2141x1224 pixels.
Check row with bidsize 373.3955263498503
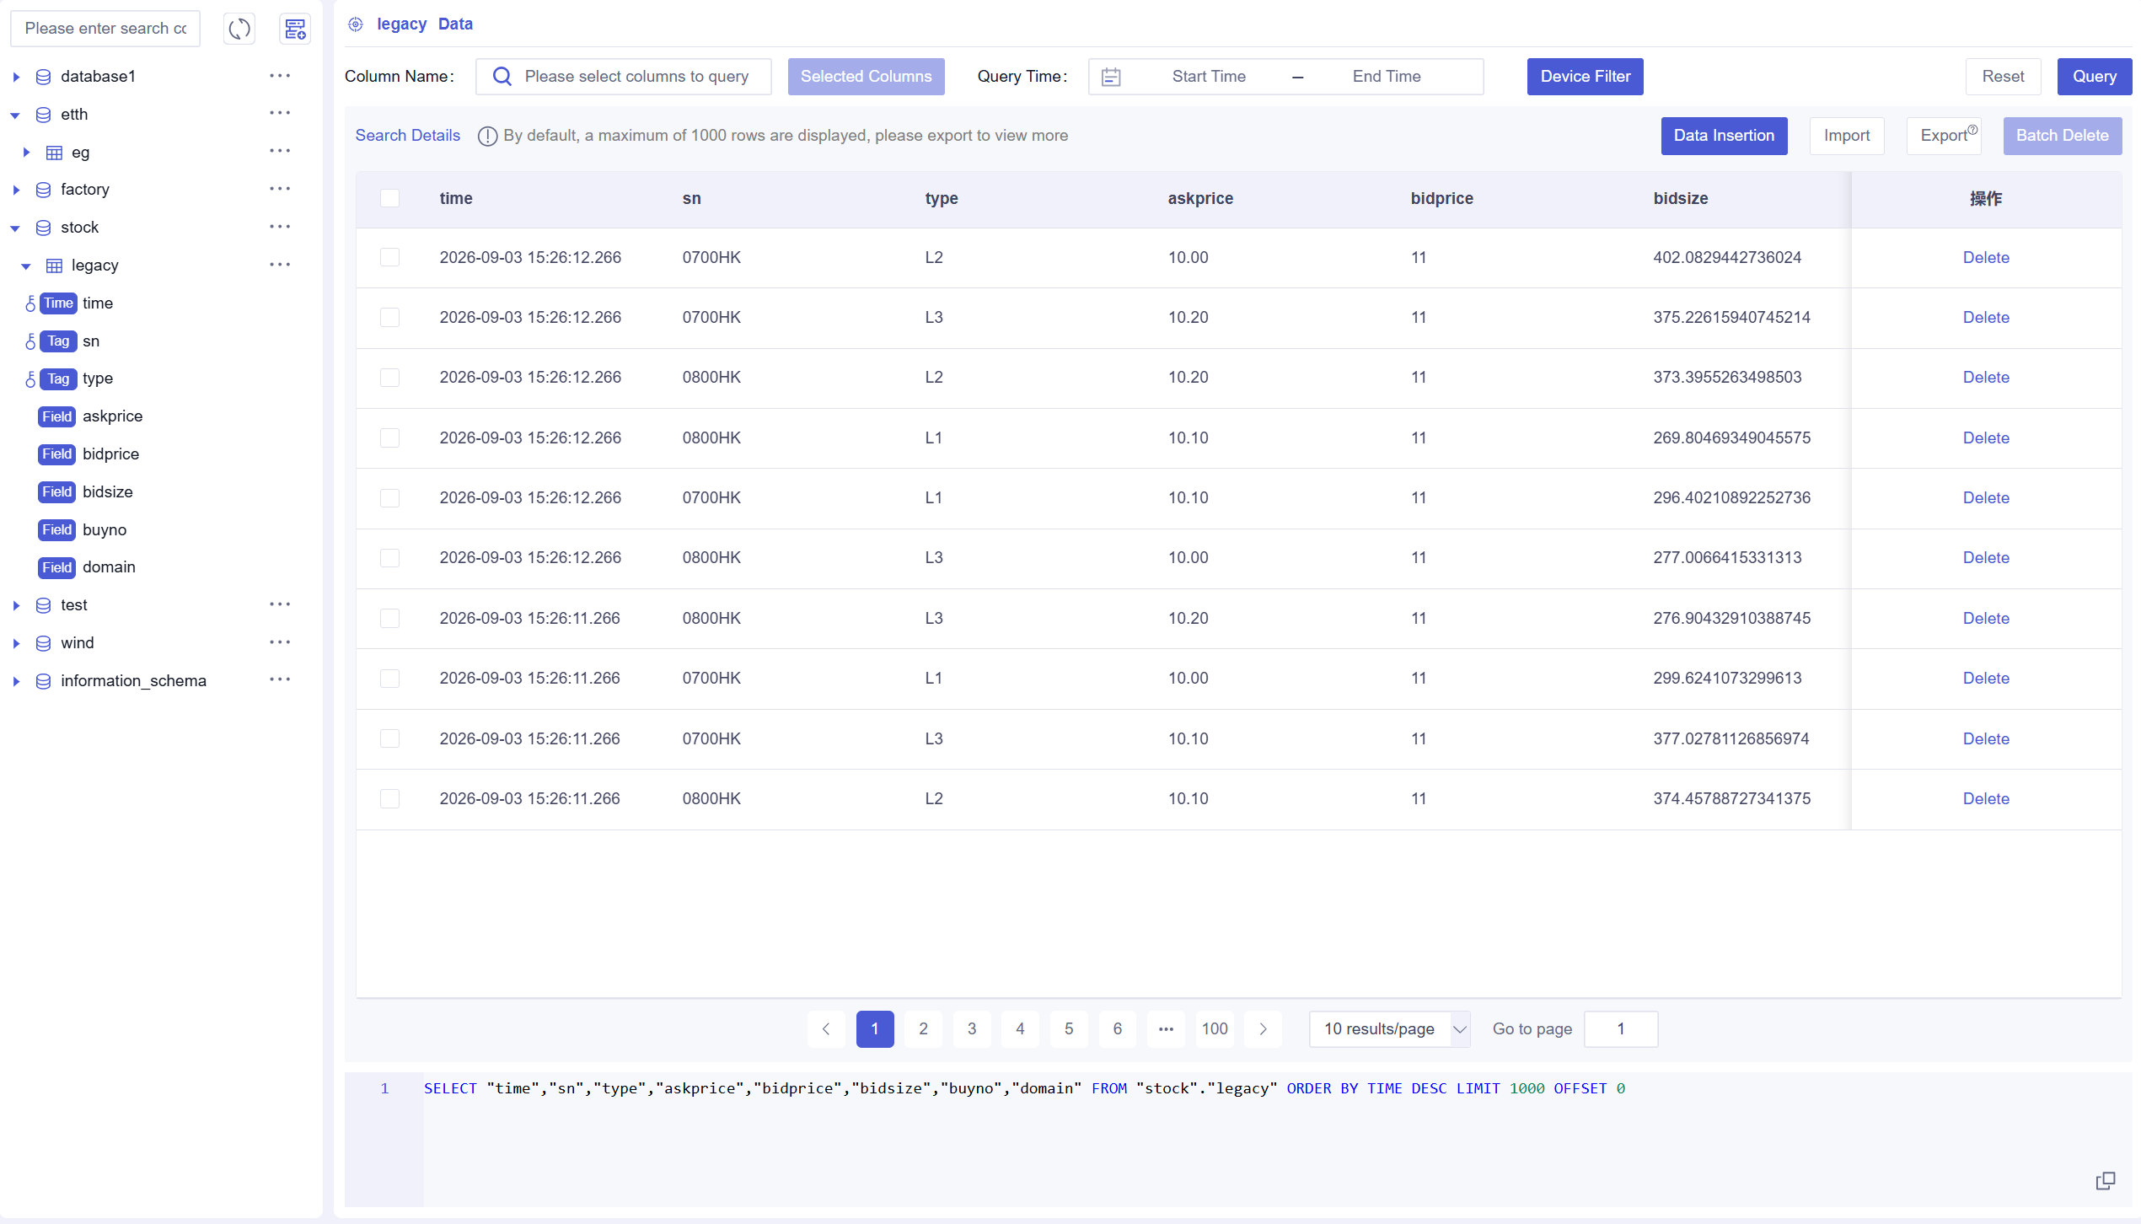pos(389,377)
